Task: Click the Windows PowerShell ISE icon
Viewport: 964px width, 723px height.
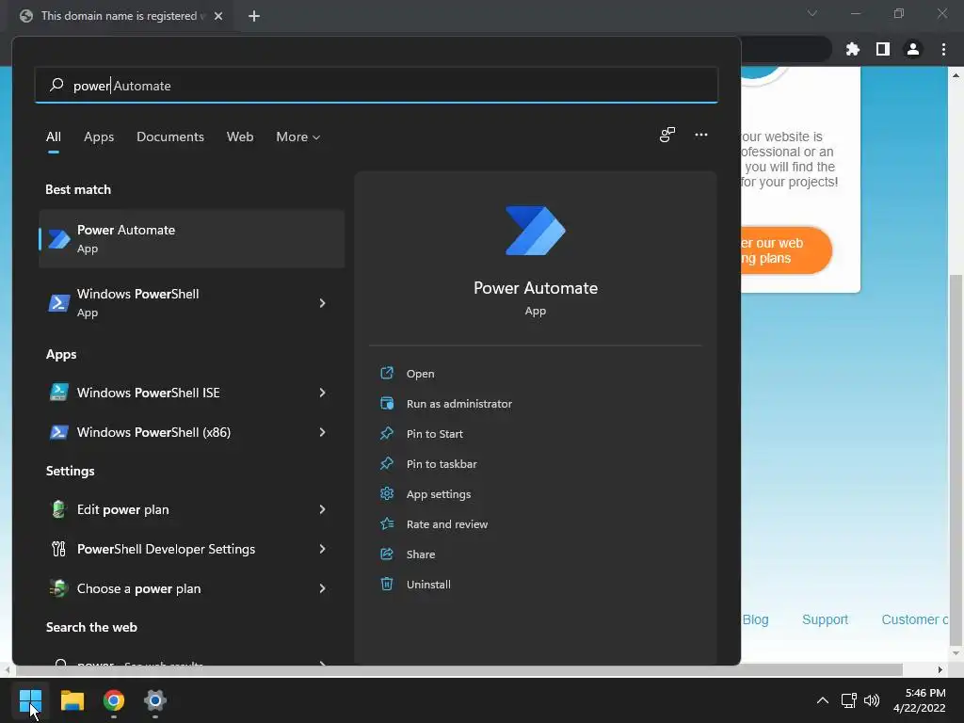Action: [59, 393]
